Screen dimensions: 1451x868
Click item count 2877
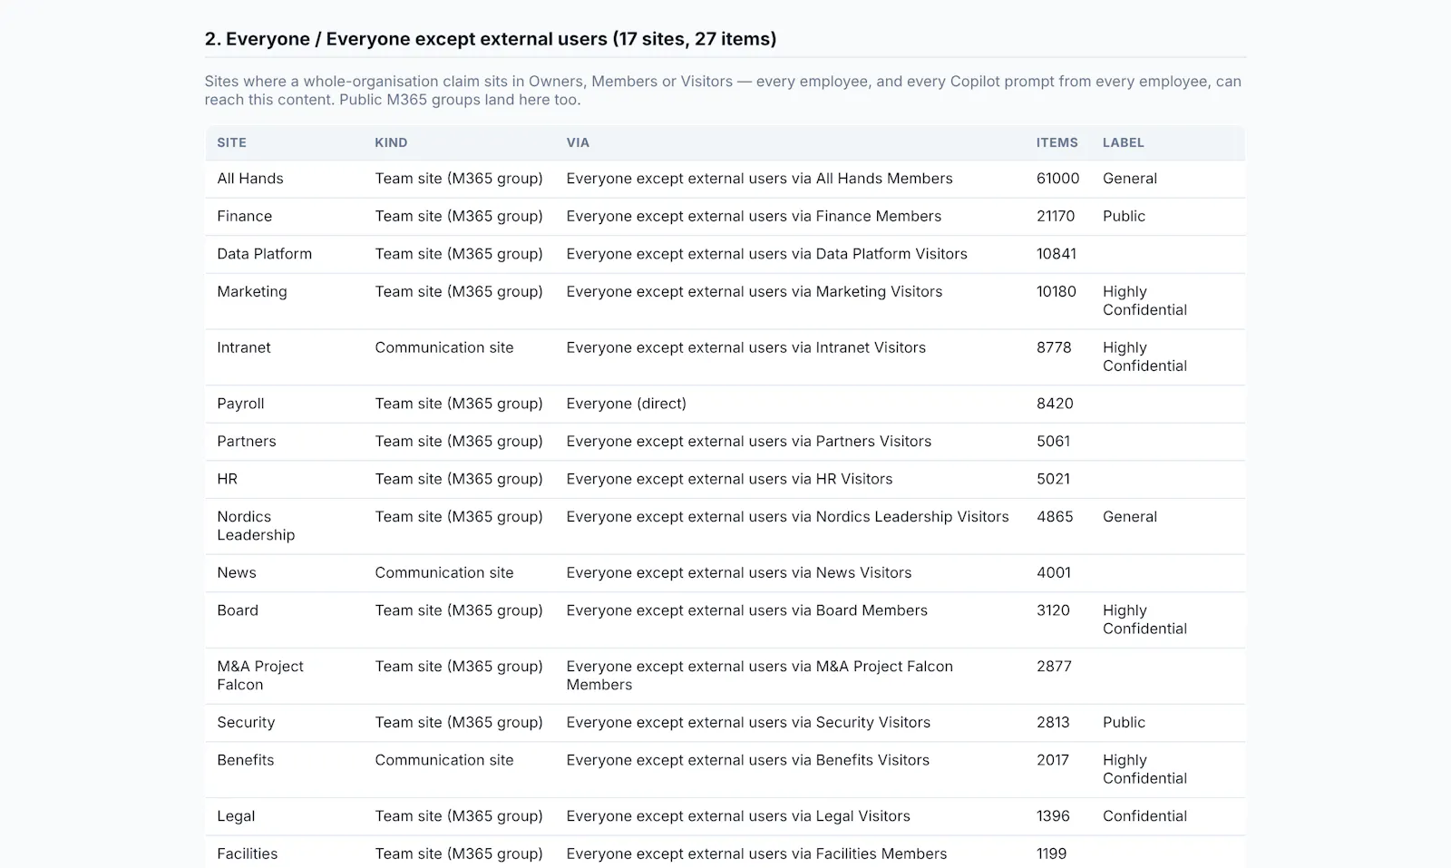[x=1054, y=666]
